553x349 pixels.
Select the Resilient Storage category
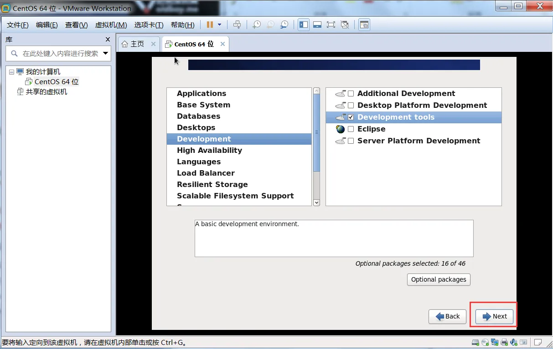pos(239,184)
